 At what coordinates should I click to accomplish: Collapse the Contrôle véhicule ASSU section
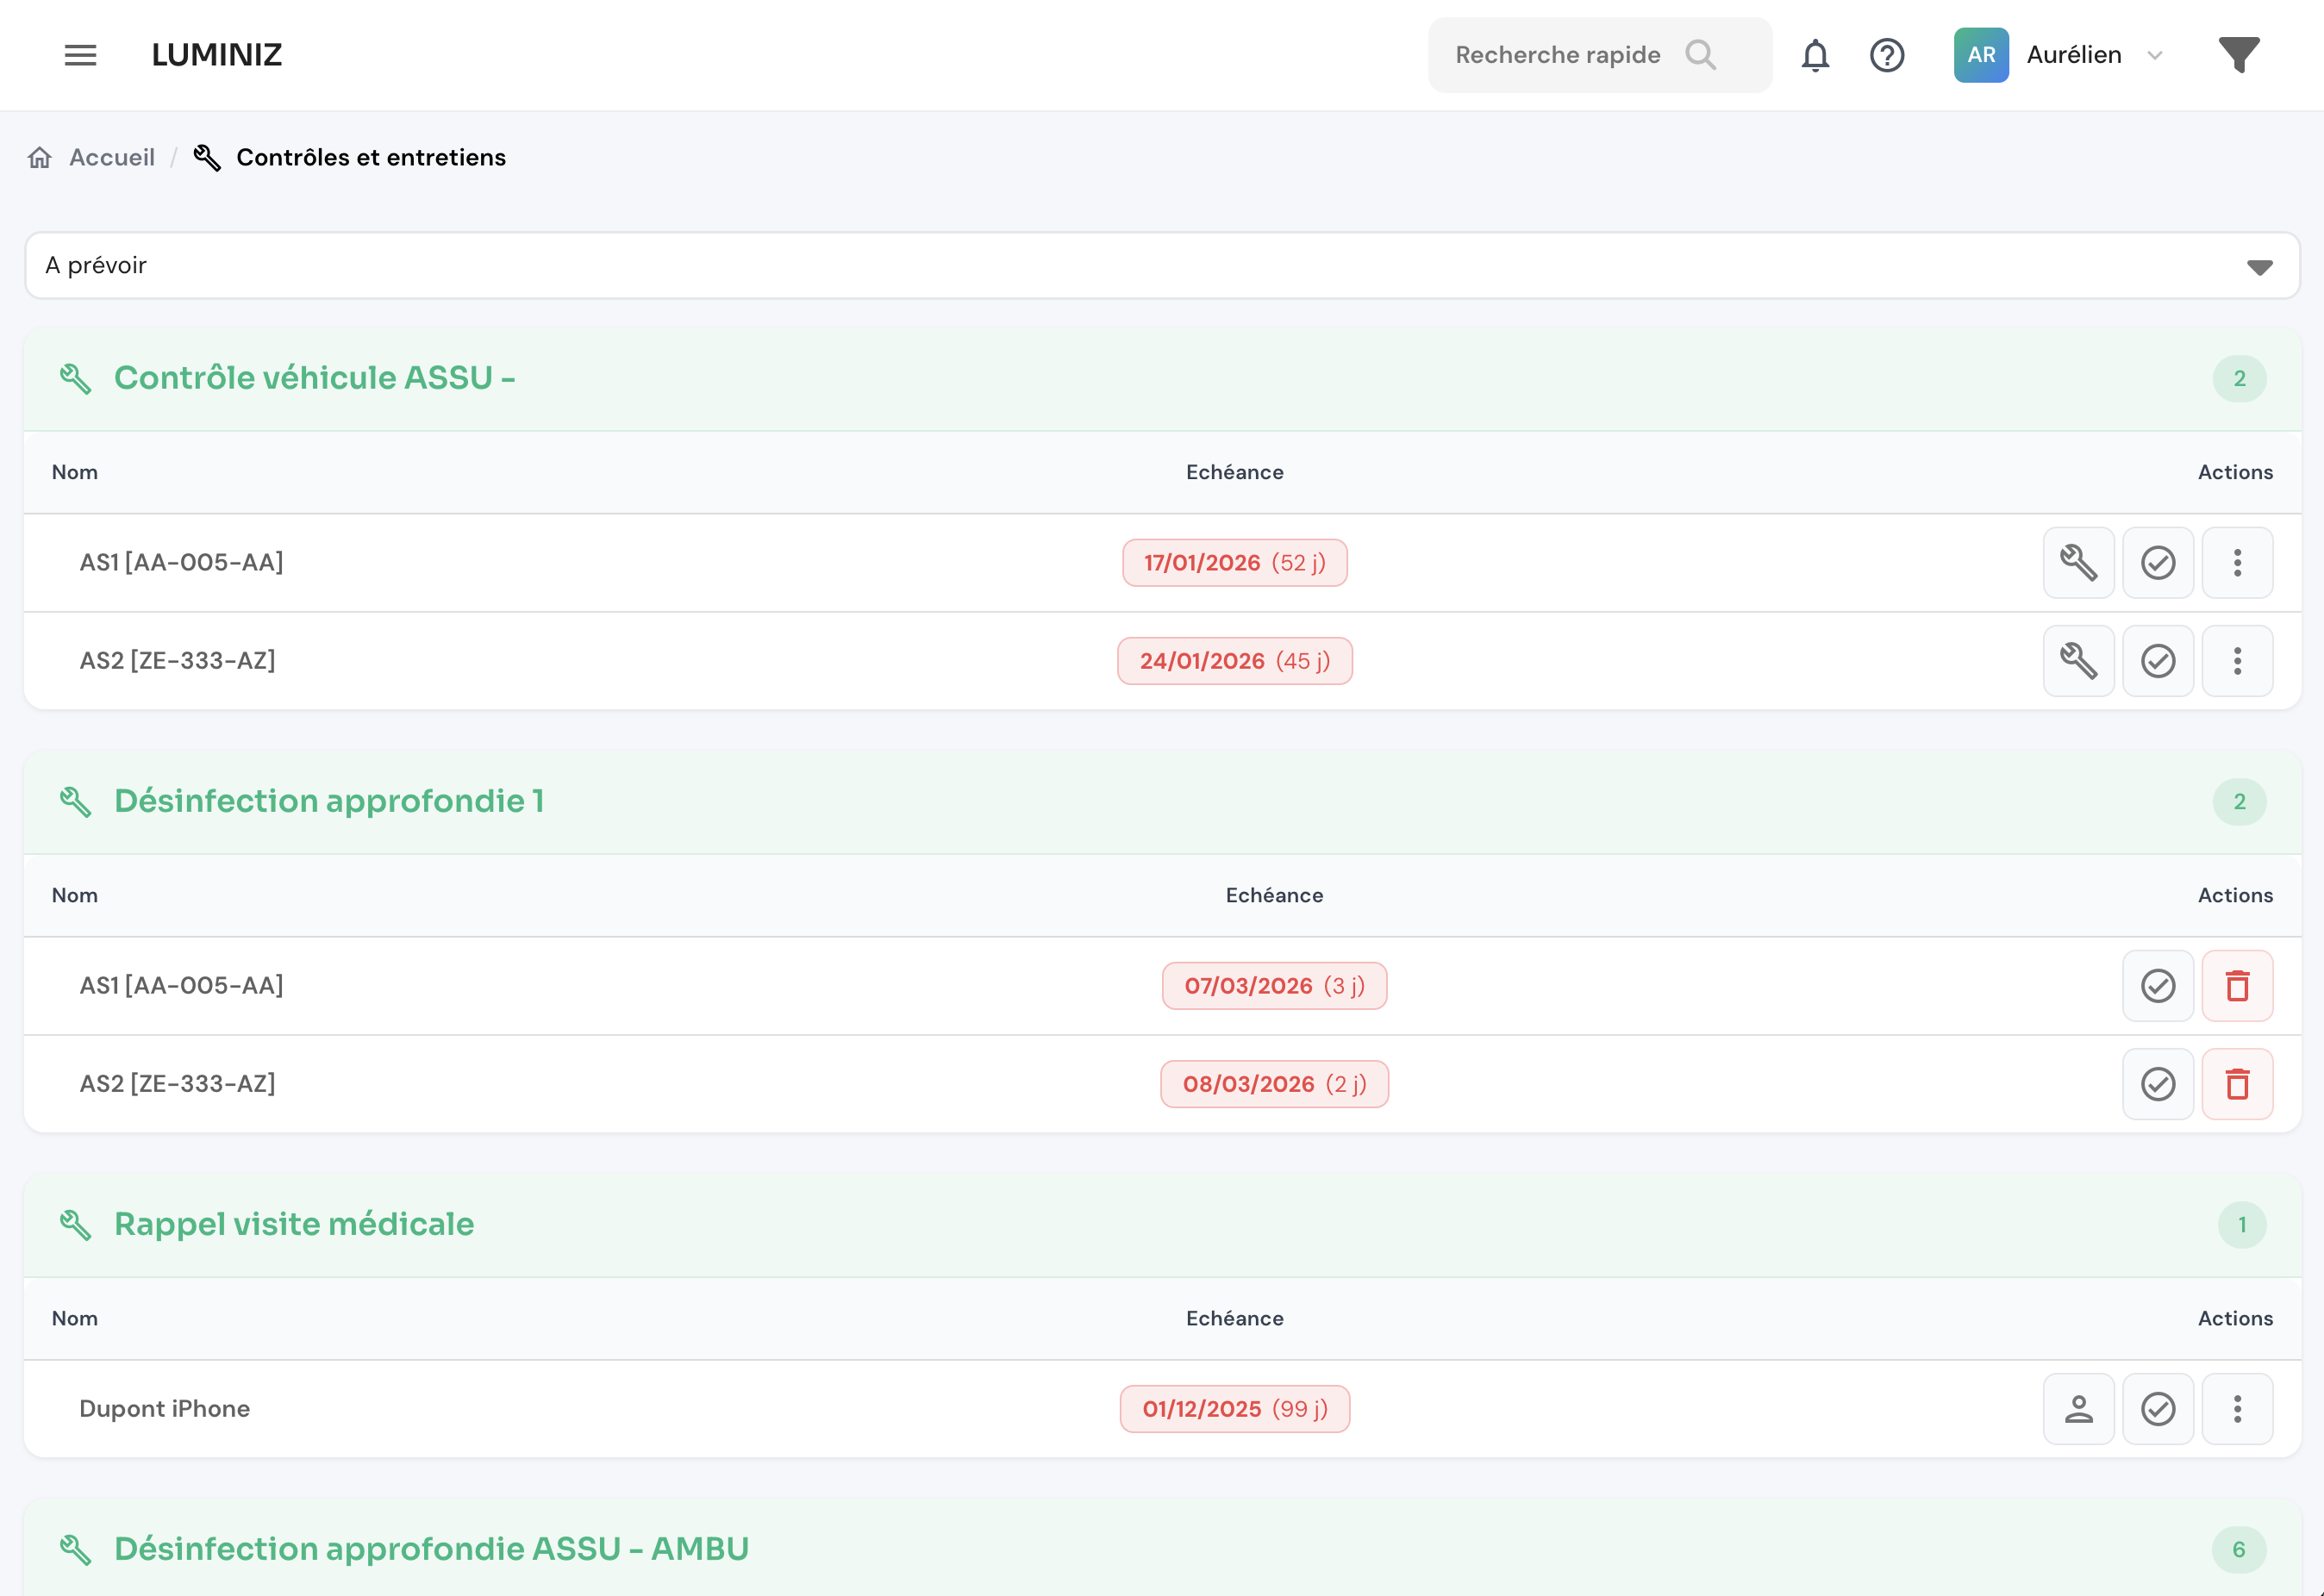click(314, 378)
